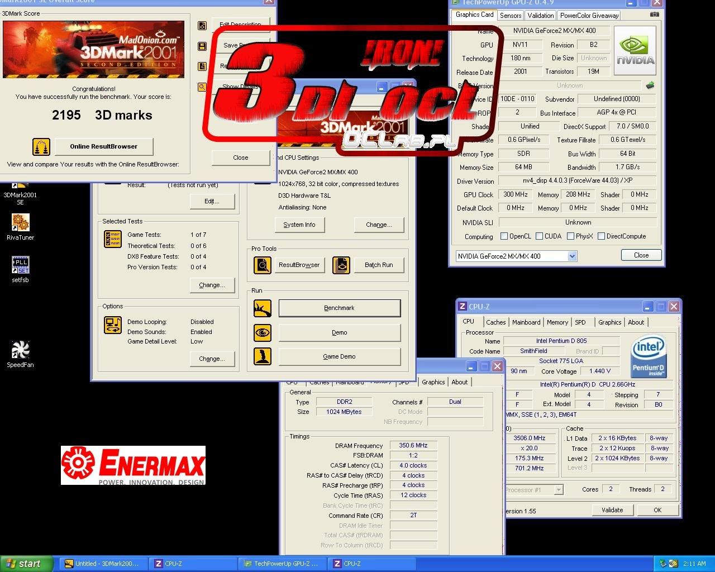
Task: Click the taskbar clock showing 2:11 AM
Action: (x=695, y=564)
